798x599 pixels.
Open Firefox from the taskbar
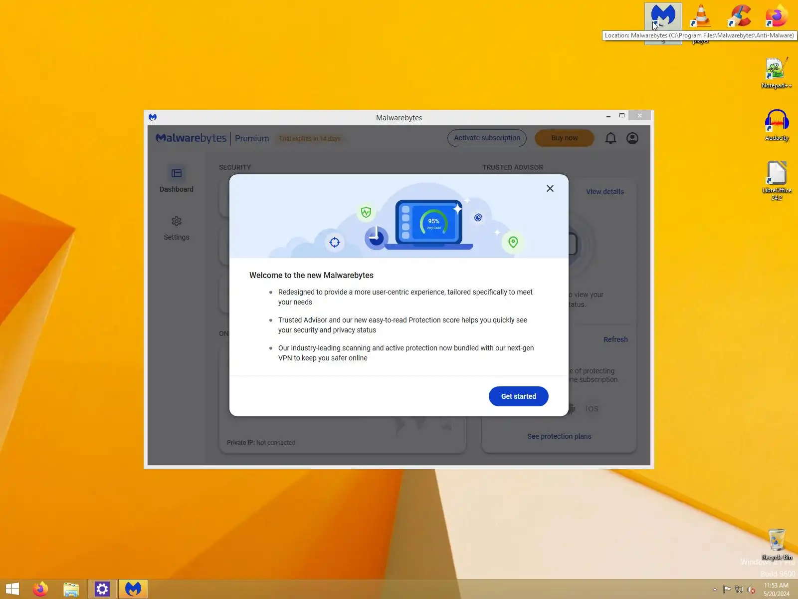(x=40, y=589)
